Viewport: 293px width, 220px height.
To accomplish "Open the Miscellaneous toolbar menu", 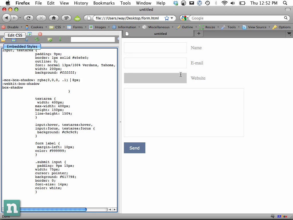I will pyautogui.click(x=158, y=27).
